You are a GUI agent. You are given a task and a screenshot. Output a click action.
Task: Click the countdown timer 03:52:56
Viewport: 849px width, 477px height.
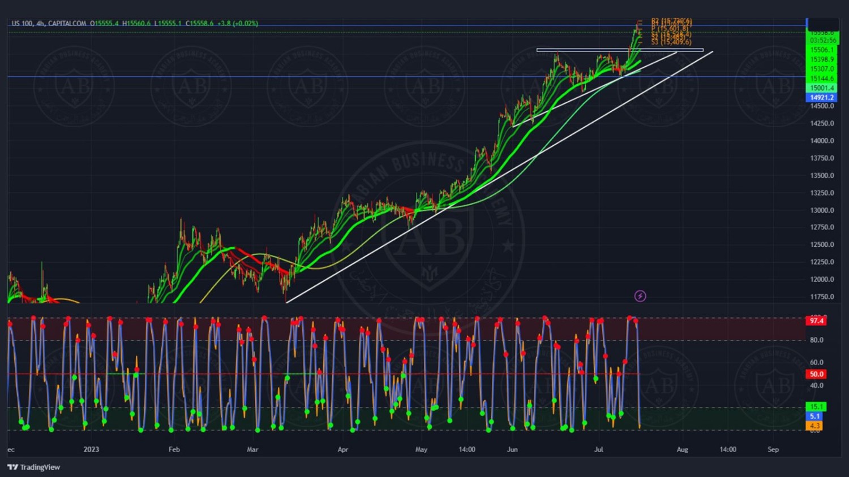(x=822, y=41)
